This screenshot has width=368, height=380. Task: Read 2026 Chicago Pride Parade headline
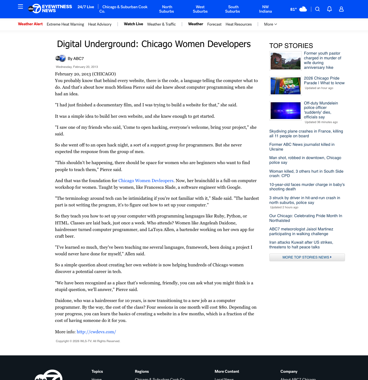click(x=324, y=80)
